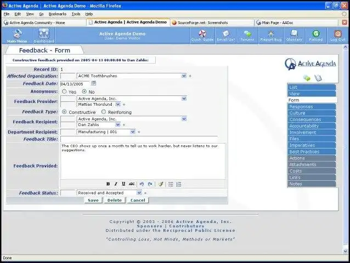Screen dimensions: 350x263
Task: Set Anonymous to Yes
Action: pyautogui.click(x=64, y=92)
